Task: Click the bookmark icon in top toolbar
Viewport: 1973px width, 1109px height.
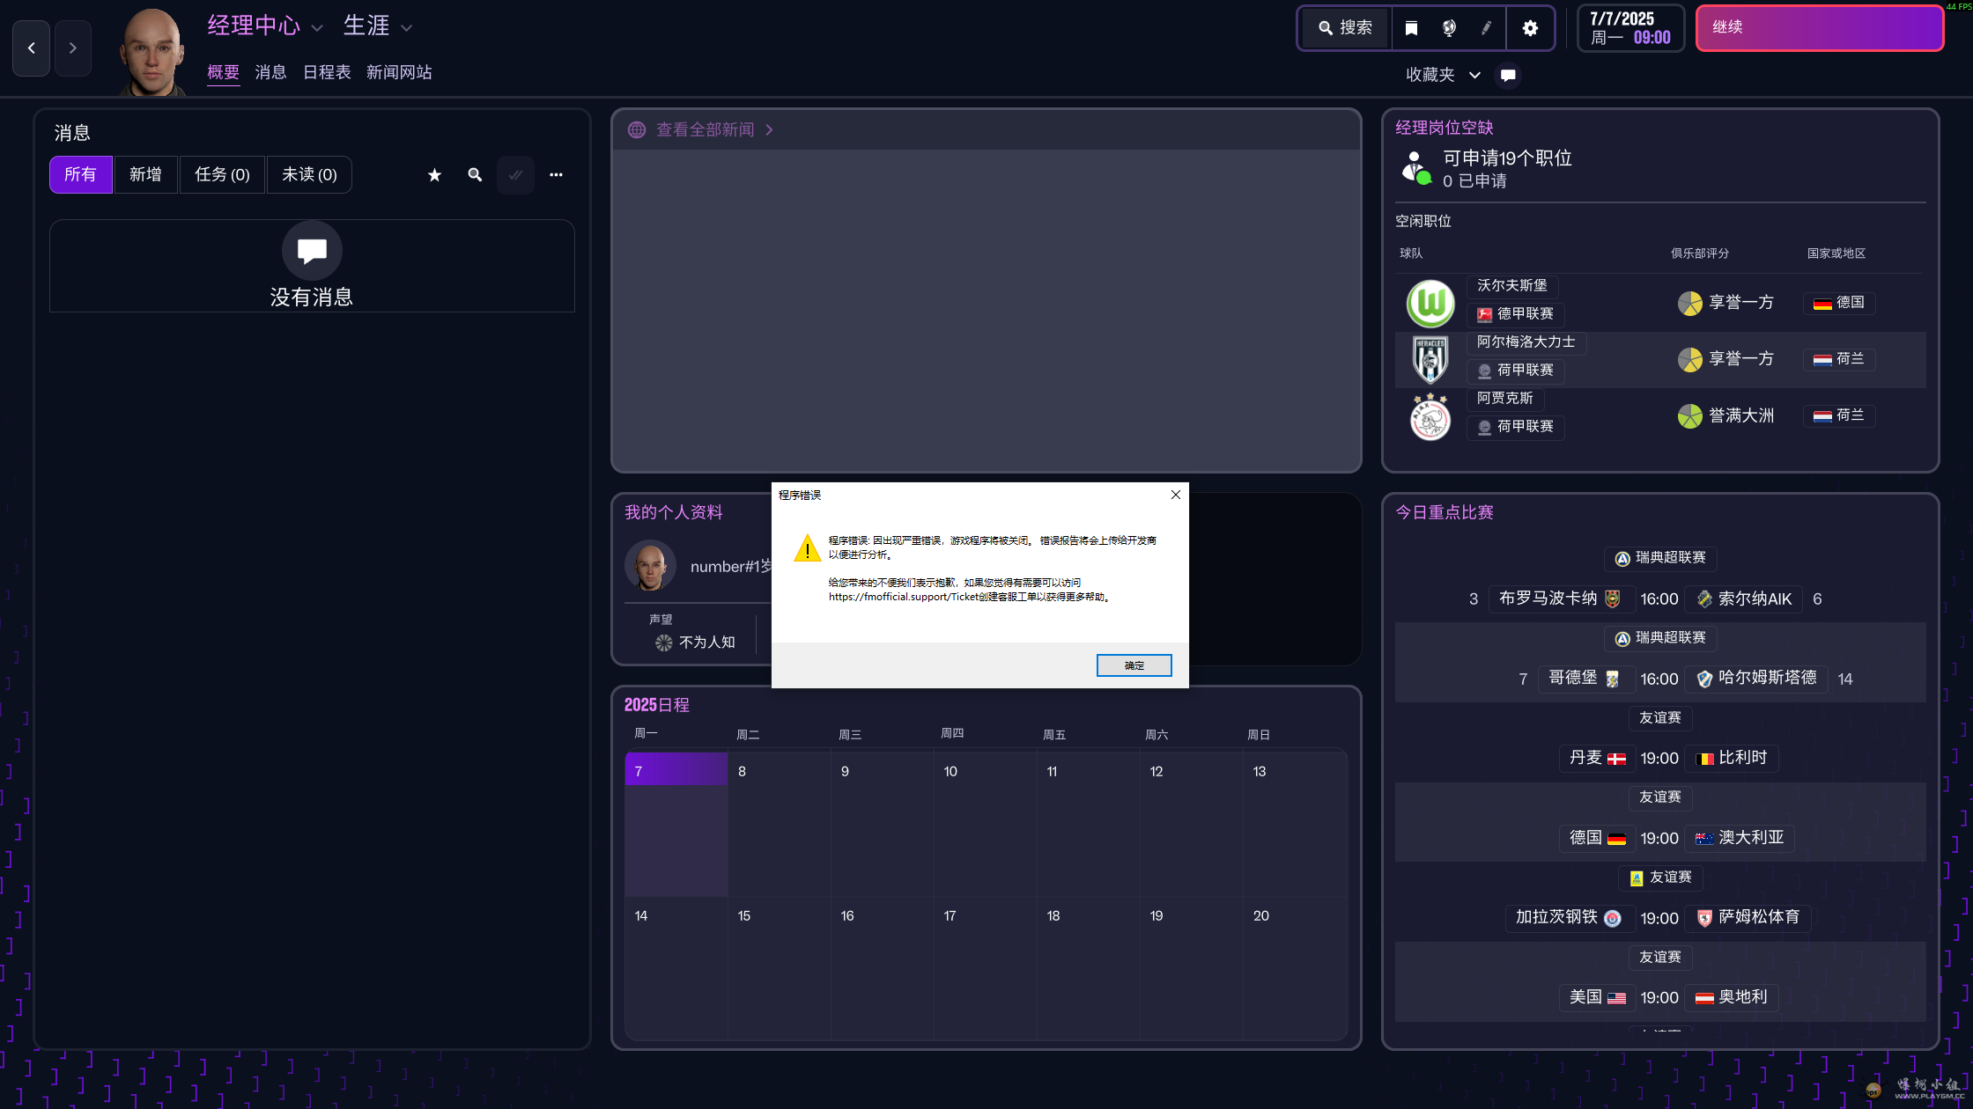Action: click(x=1411, y=28)
